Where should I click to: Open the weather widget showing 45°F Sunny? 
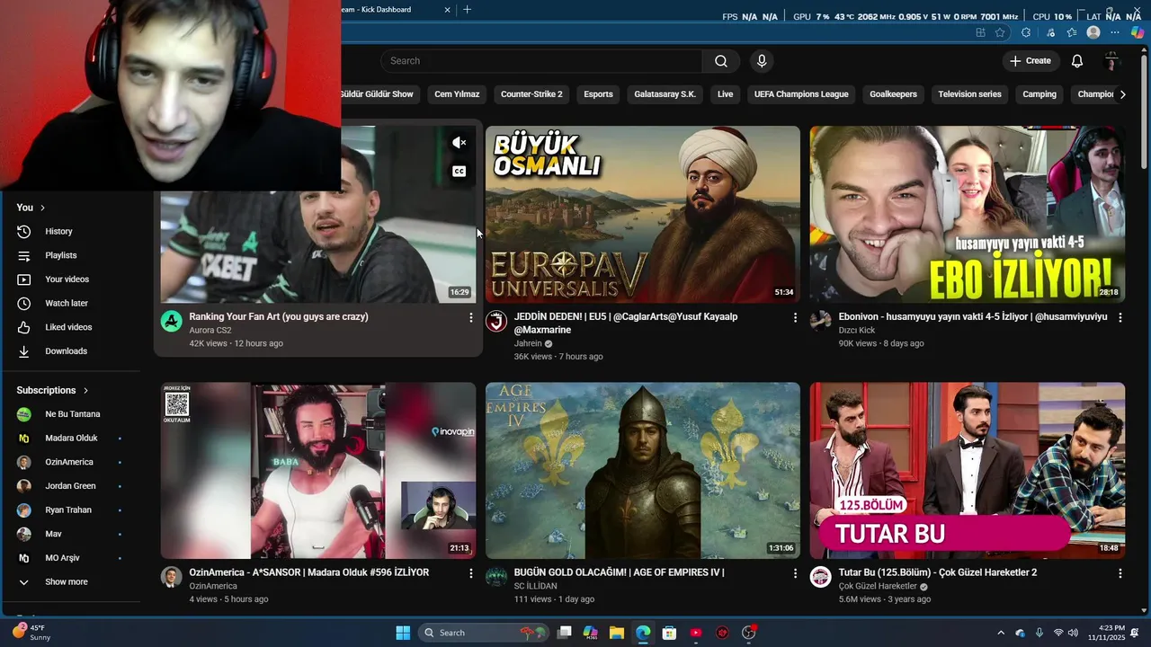pos(31,633)
